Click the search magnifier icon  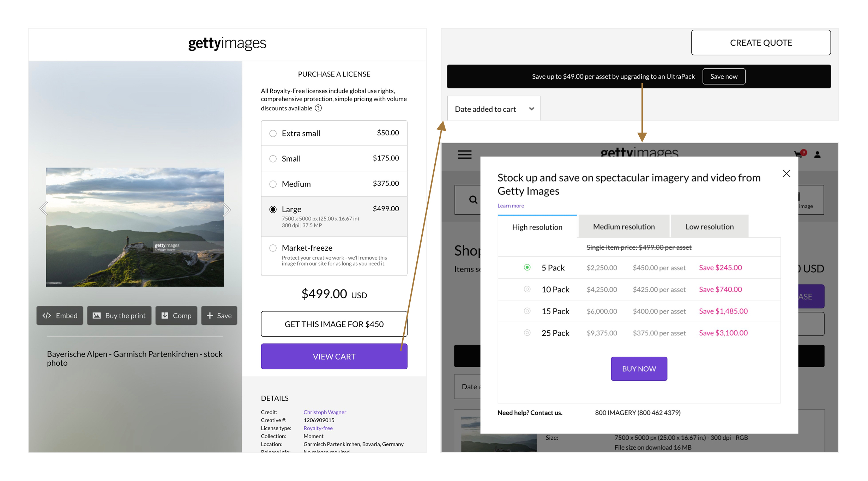[473, 200]
